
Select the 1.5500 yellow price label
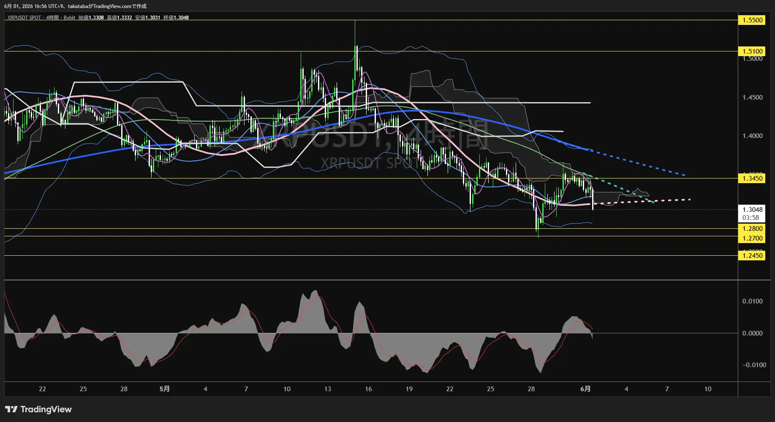point(751,20)
